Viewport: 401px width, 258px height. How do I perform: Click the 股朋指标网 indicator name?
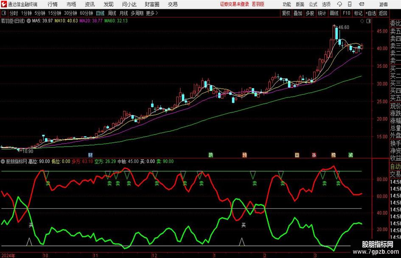point(17,161)
